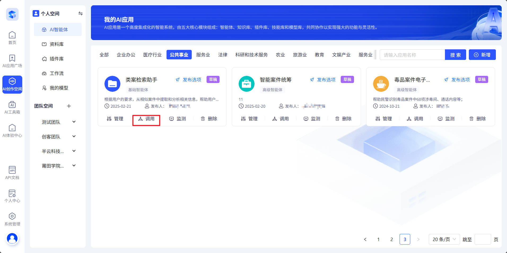Click 监测 on 类案检索助手 card
This screenshot has width=507, height=253.
178,119
